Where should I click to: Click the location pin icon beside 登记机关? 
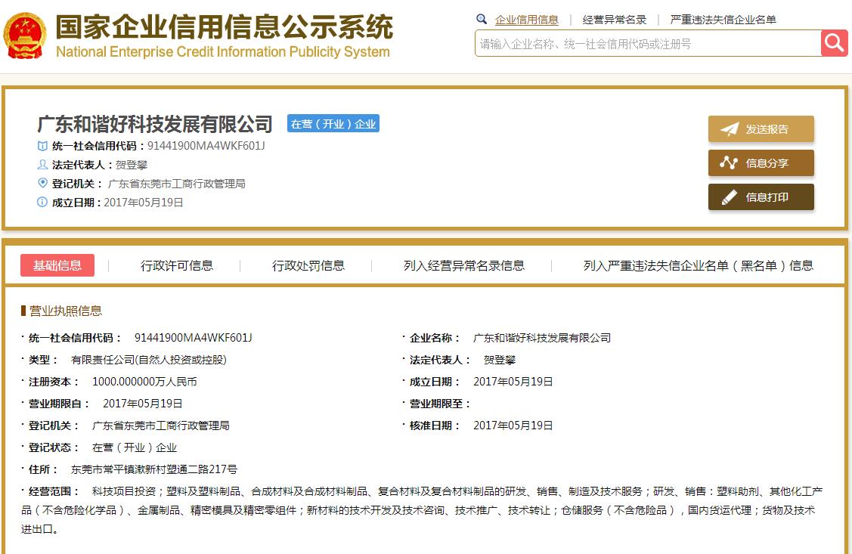click(42, 183)
